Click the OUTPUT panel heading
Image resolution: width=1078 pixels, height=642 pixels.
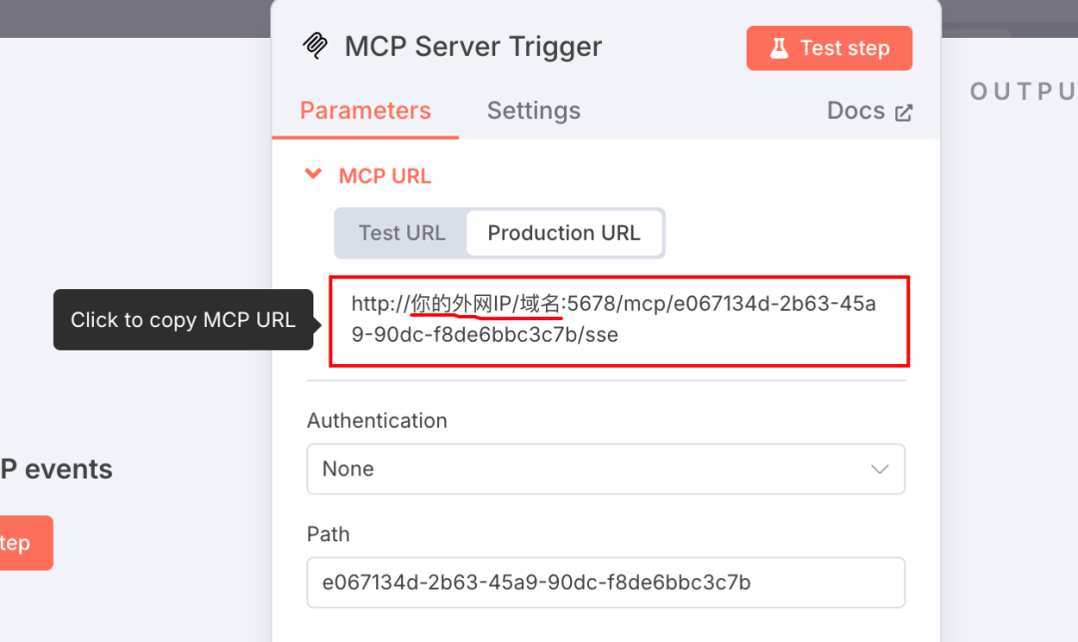pyautogui.click(x=1024, y=91)
